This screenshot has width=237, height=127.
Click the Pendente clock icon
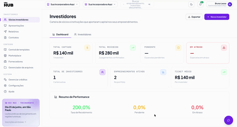click(178, 48)
